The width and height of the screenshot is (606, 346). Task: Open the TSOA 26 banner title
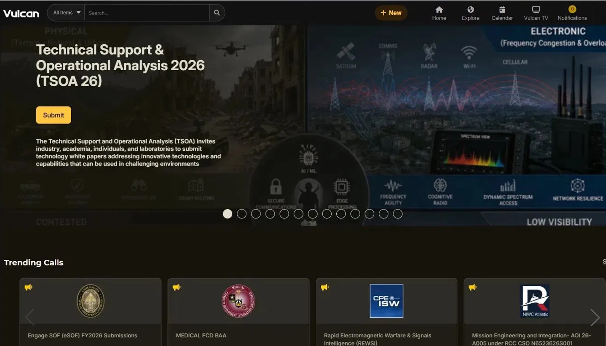[120, 65]
